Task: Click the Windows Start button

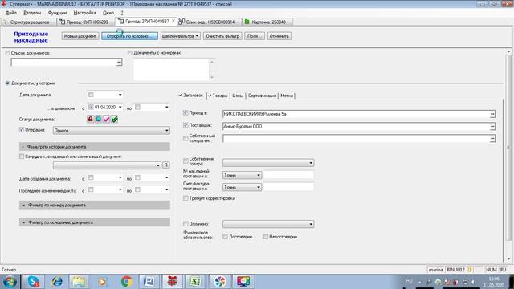Action: pyautogui.click(x=10, y=281)
